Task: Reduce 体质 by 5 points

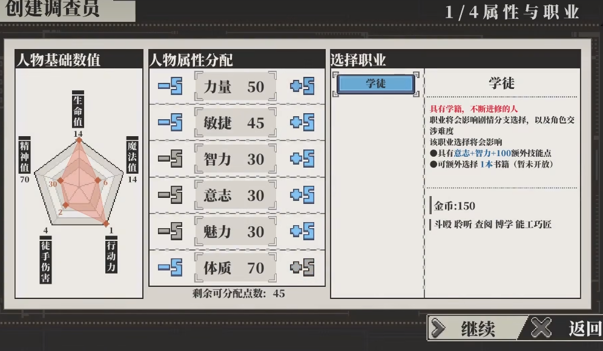Action: [x=170, y=267]
